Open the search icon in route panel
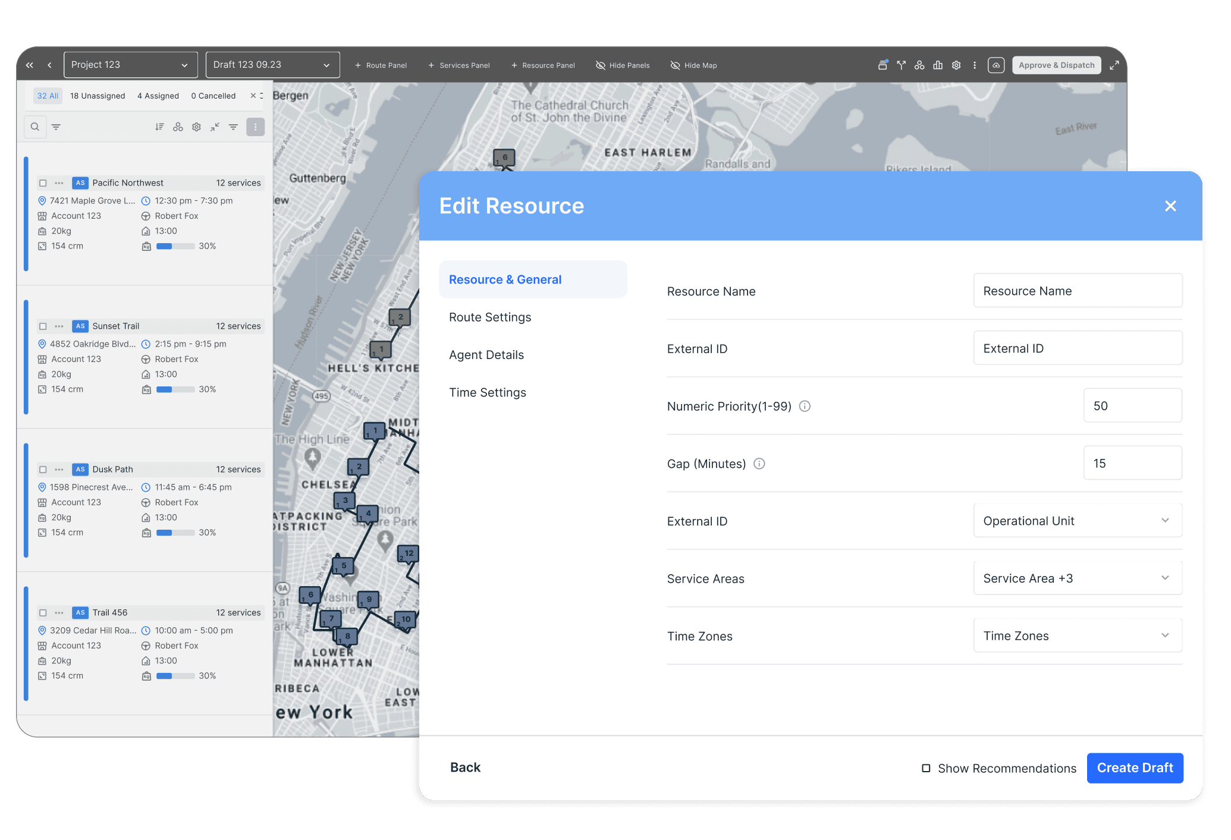 (x=35, y=127)
